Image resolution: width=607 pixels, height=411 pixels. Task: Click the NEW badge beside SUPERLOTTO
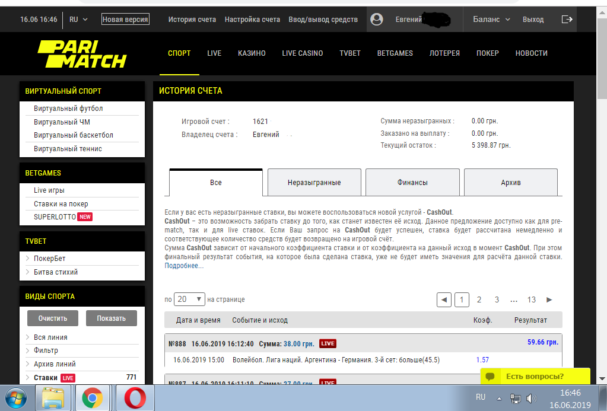pos(85,216)
